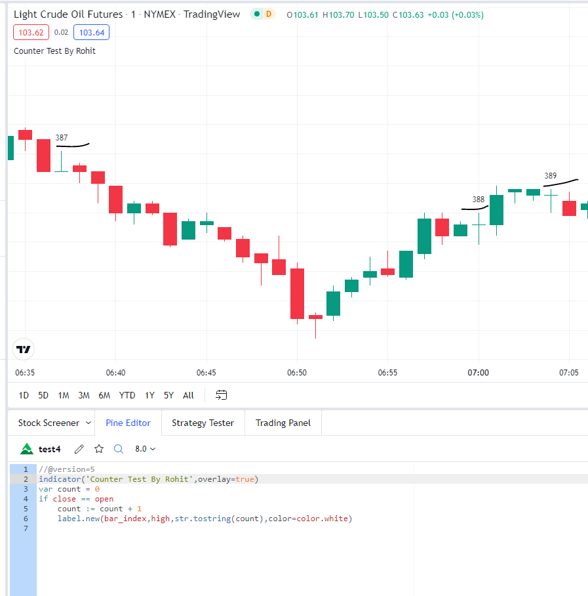Click the 387 label on the chart
This screenshot has height=596, width=588.
click(62, 138)
